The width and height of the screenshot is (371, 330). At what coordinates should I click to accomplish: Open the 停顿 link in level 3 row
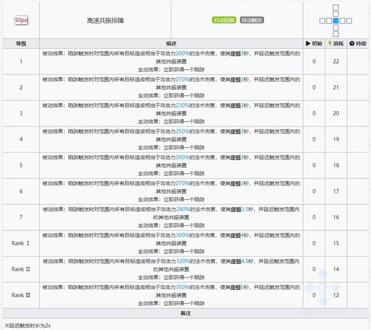(x=236, y=106)
